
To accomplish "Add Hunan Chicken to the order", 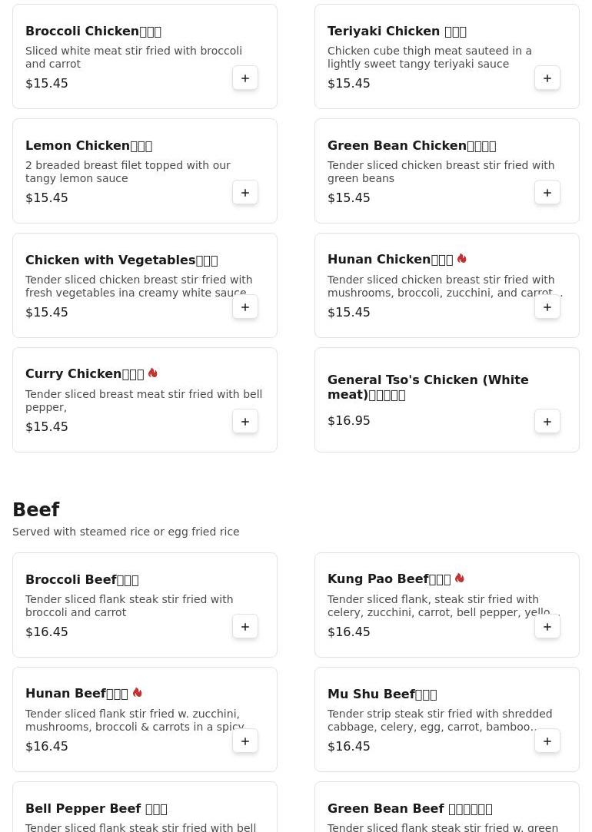I will (547, 307).
